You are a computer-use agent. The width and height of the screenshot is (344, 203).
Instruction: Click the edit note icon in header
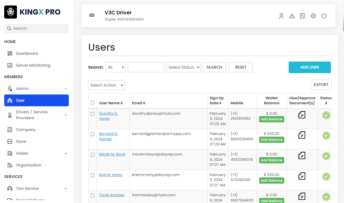coord(303,16)
